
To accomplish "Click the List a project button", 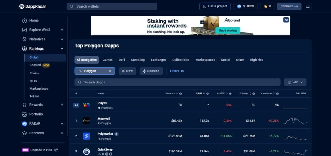I will [215, 6].
